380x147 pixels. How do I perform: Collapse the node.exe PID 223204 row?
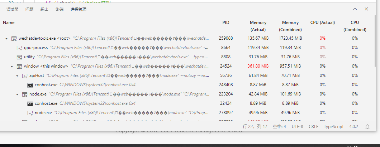(x=17, y=94)
